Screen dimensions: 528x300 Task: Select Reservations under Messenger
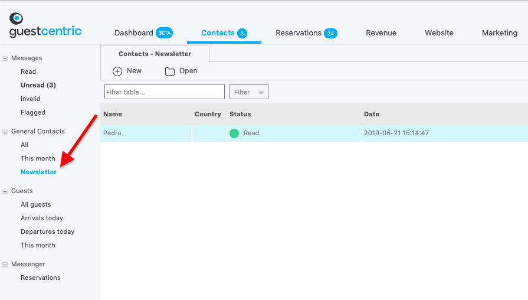(x=40, y=278)
